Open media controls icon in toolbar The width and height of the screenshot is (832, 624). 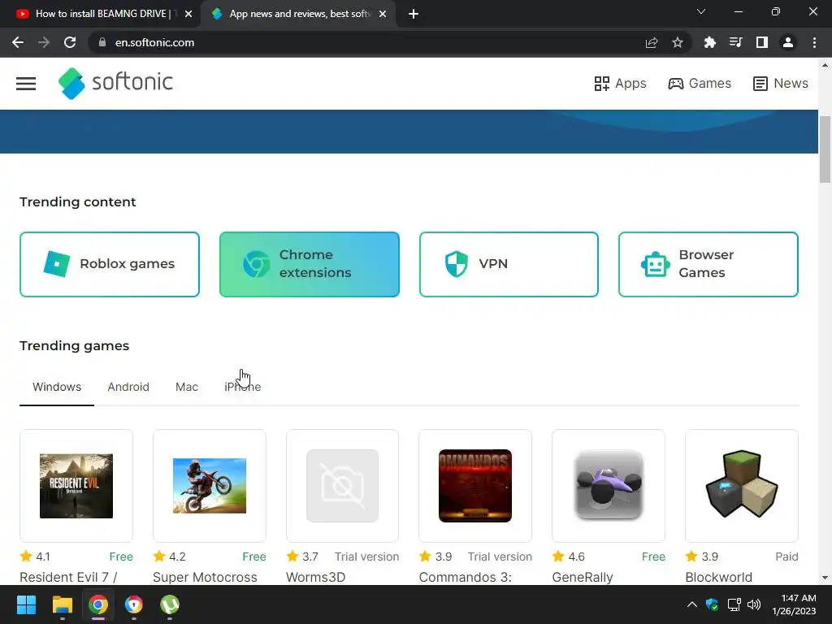(735, 42)
